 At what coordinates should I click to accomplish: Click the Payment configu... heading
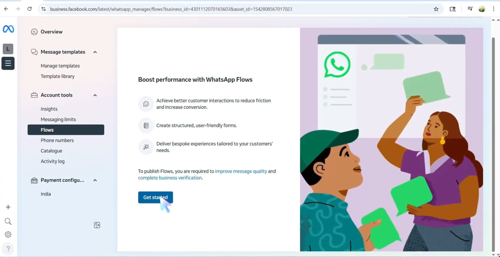(x=62, y=180)
